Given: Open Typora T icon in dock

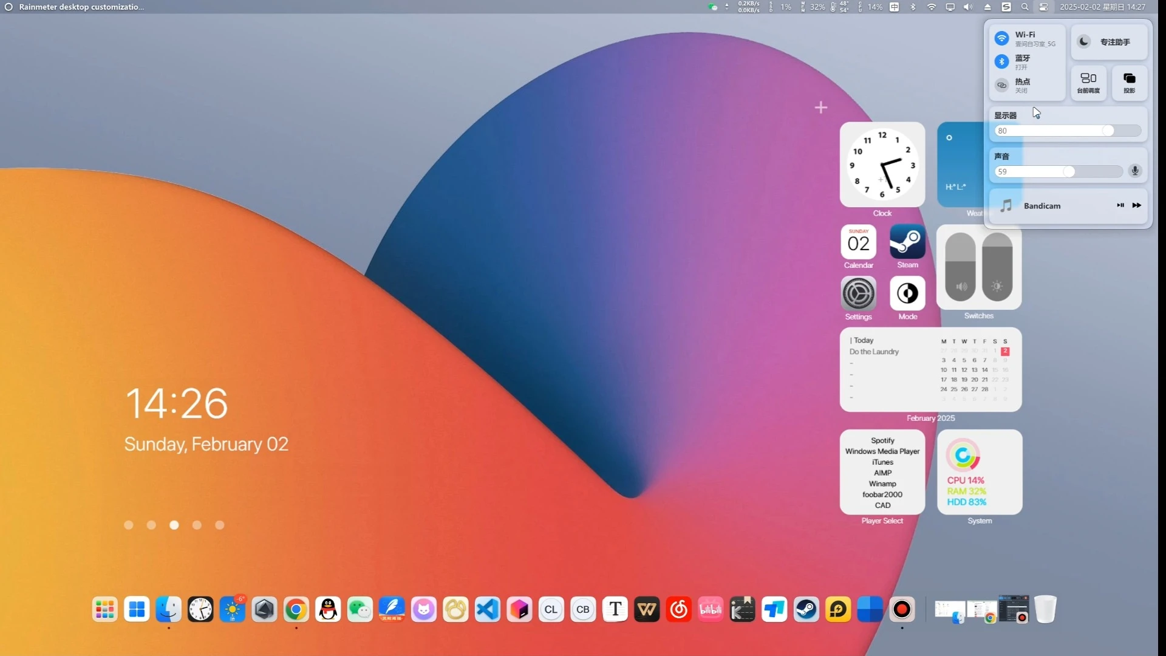Looking at the screenshot, I should click(615, 609).
